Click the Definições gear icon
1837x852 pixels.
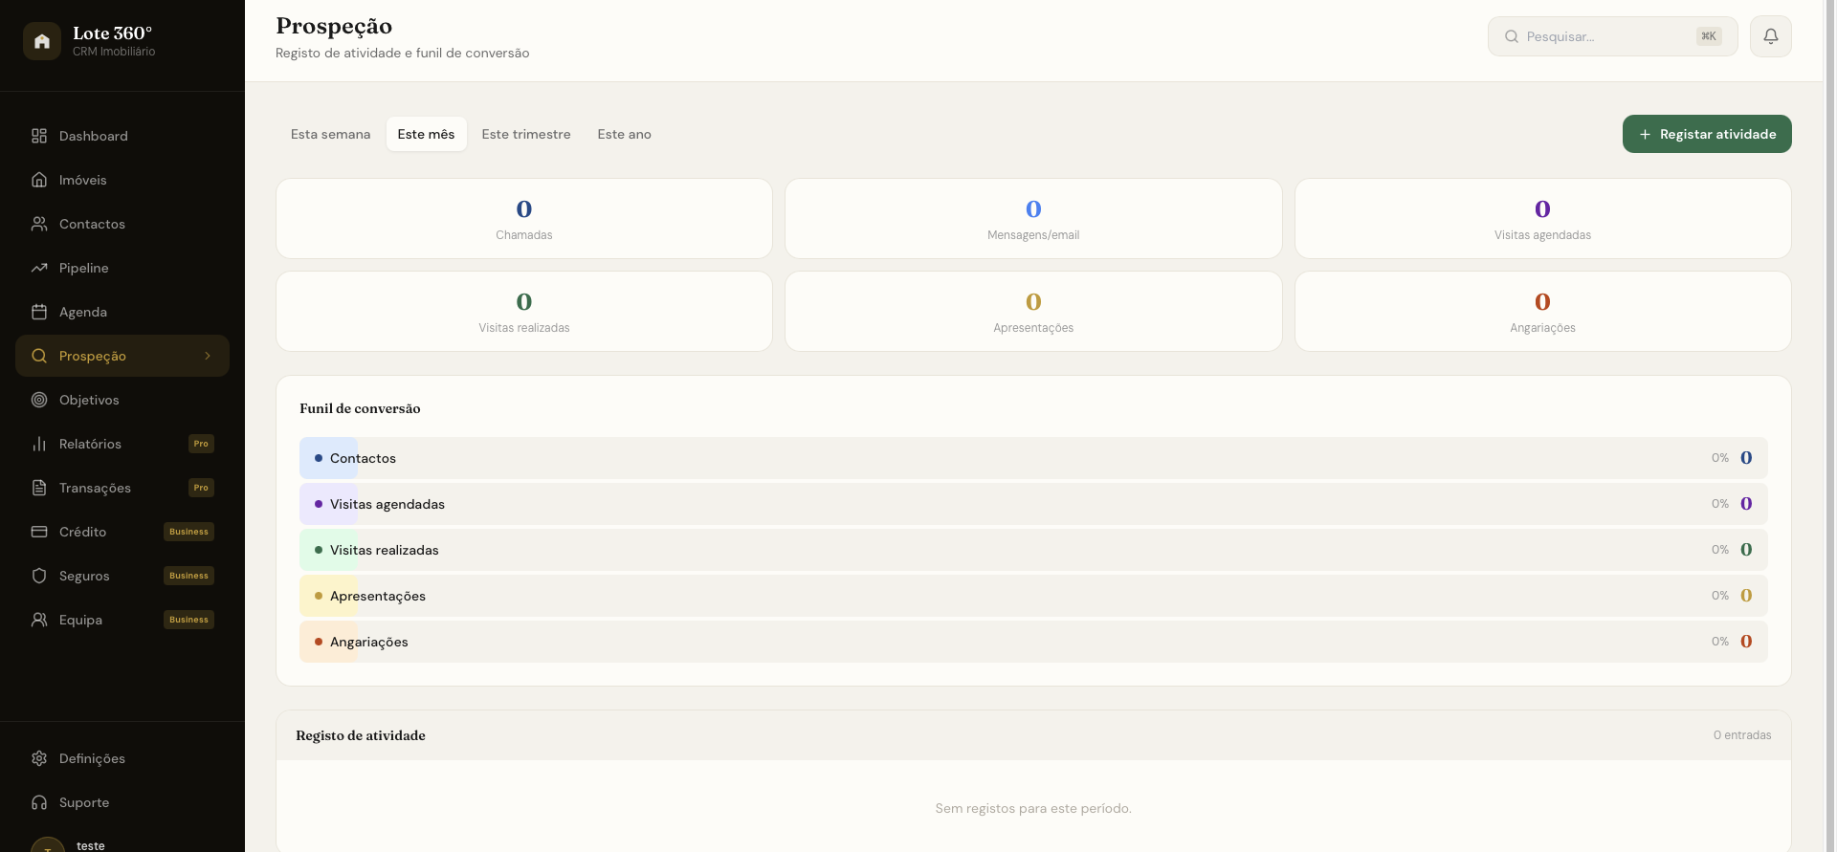pos(39,758)
